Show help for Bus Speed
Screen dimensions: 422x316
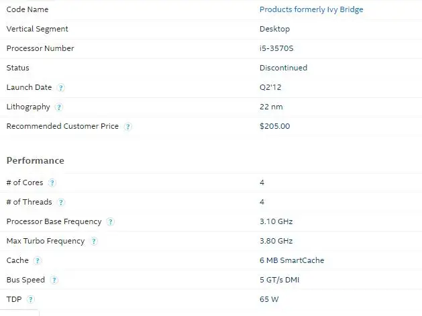54,280
